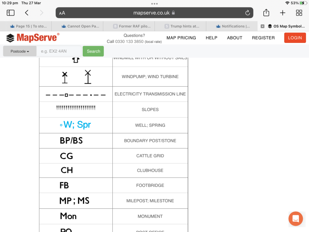Select HELP in the navigation bar
The width and height of the screenshot is (309, 232).
[x=211, y=38]
